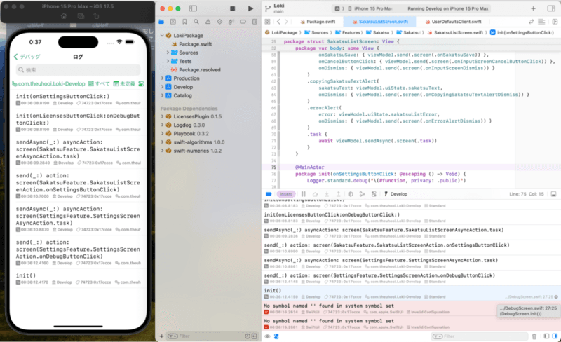Expand Playbook 0.3.2 dependency
Viewport: 561px width, 342px height.
click(162, 134)
